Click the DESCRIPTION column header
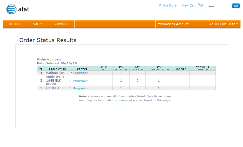Screen dimensions: 243x147 57,68
